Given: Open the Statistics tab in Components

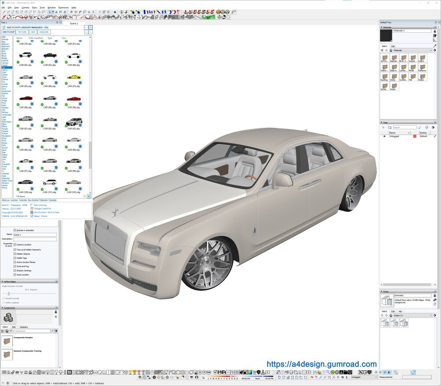Looking at the screenshot, I should [24, 327].
